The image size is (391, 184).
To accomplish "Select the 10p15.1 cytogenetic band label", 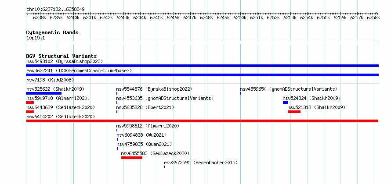I will 36,38.
